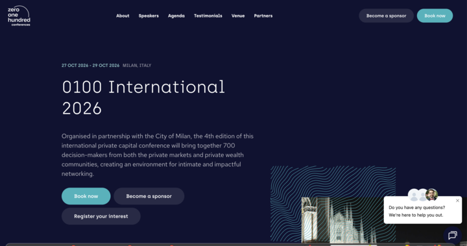Go to the Speakers section

[149, 16]
